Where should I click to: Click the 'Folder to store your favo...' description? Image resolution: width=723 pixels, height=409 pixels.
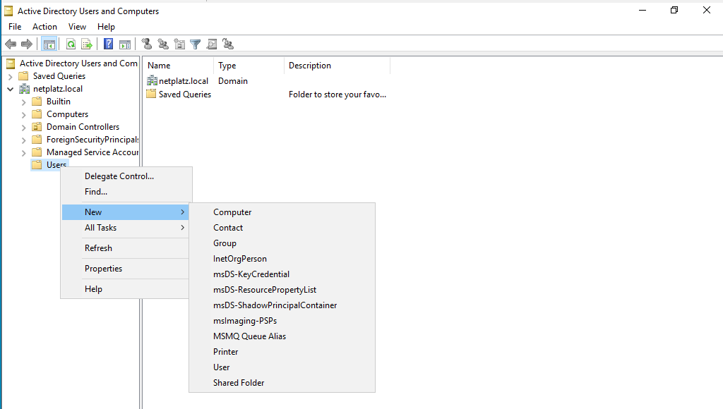point(337,94)
